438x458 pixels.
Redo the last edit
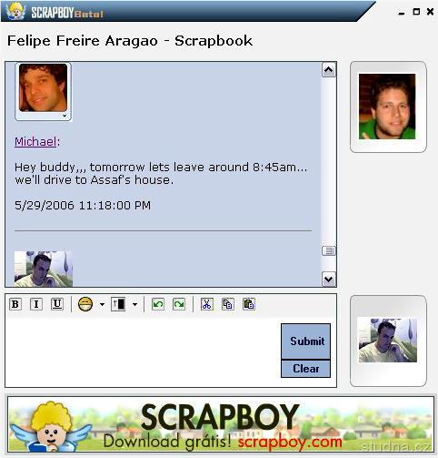(179, 304)
